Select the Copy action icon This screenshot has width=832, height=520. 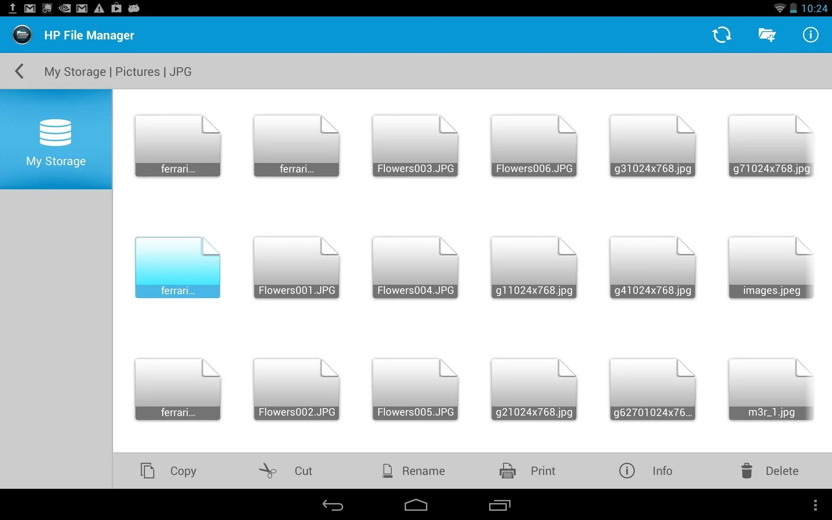(x=149, y=471)
